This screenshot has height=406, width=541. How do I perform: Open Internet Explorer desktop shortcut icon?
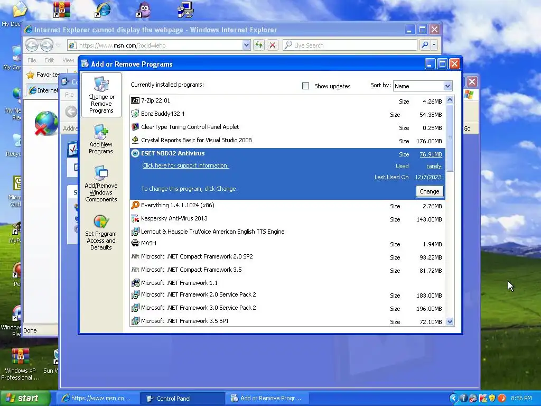point(103,10)
